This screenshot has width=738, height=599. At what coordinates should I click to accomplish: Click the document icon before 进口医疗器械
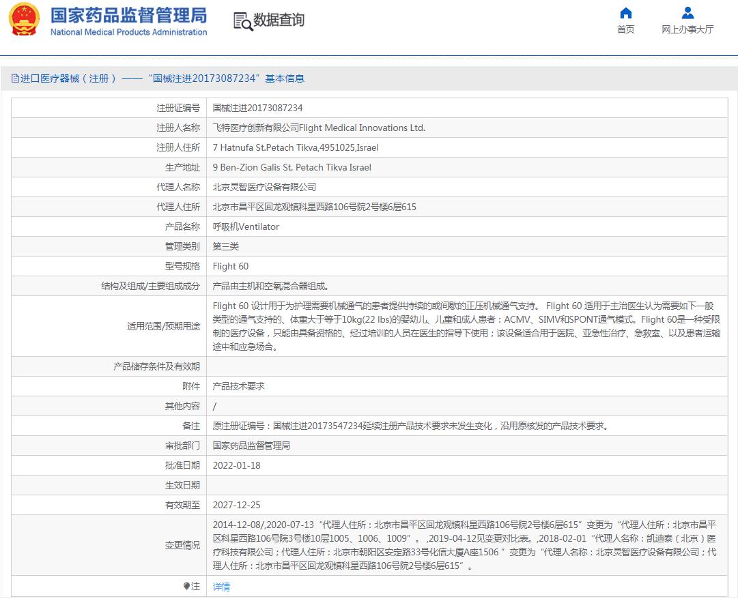(x=15, y=78)
